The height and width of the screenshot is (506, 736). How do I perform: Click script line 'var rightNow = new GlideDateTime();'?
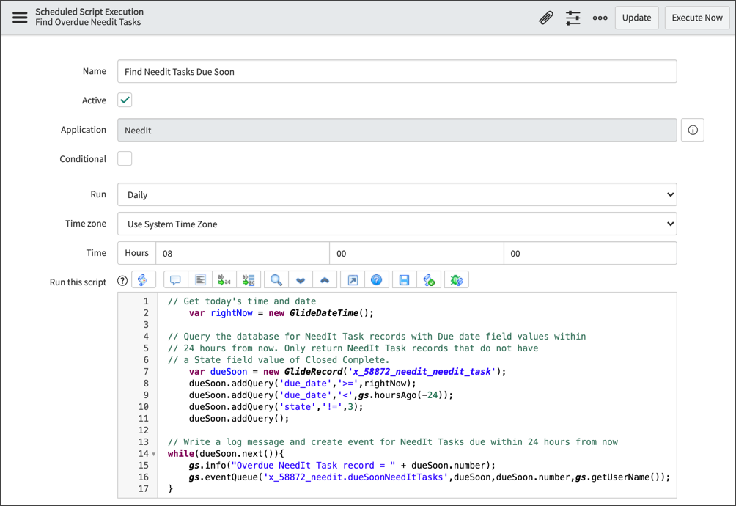[281, 312]
